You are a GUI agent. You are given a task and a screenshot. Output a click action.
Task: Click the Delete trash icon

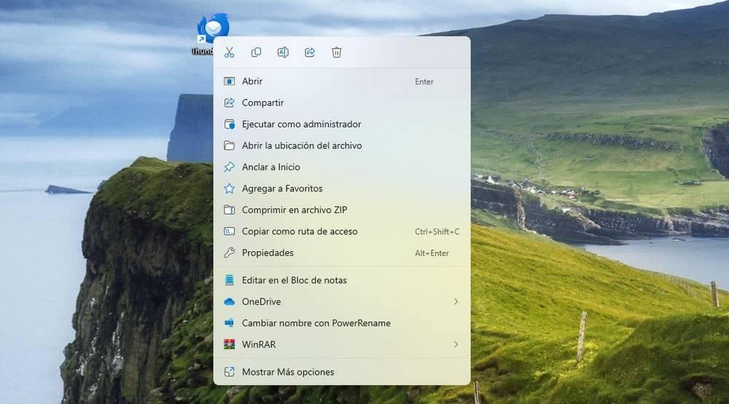tap(337, 52)
